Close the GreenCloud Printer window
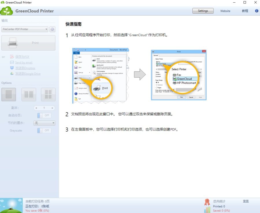 pos(256,2)
